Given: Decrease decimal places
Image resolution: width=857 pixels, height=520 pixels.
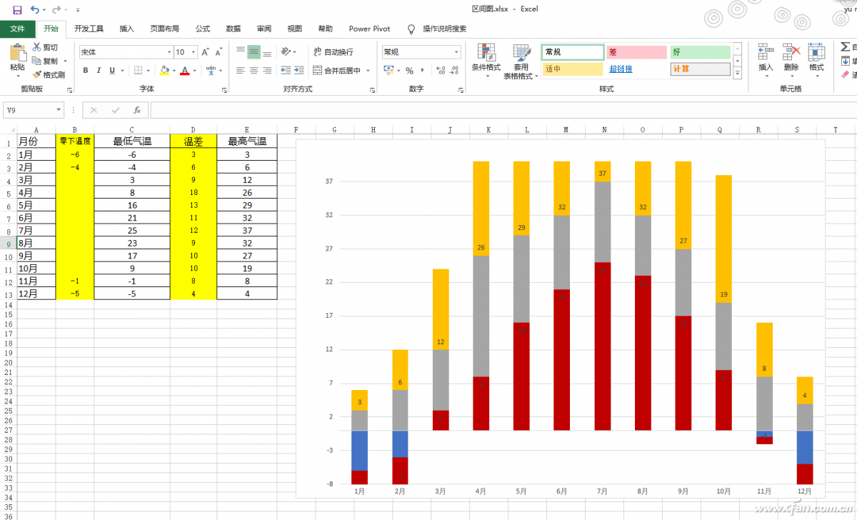Looking at the screenshot, I should 456,71.
